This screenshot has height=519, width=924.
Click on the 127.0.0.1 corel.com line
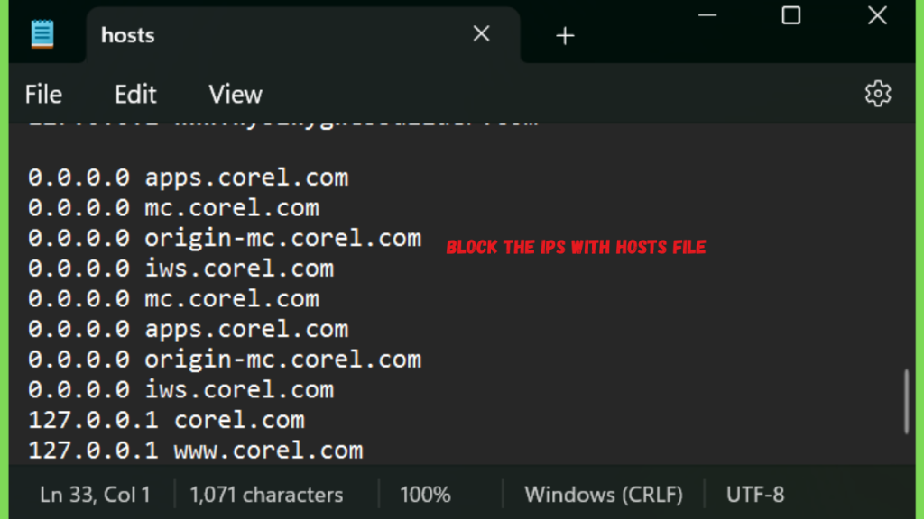(167, 420)
